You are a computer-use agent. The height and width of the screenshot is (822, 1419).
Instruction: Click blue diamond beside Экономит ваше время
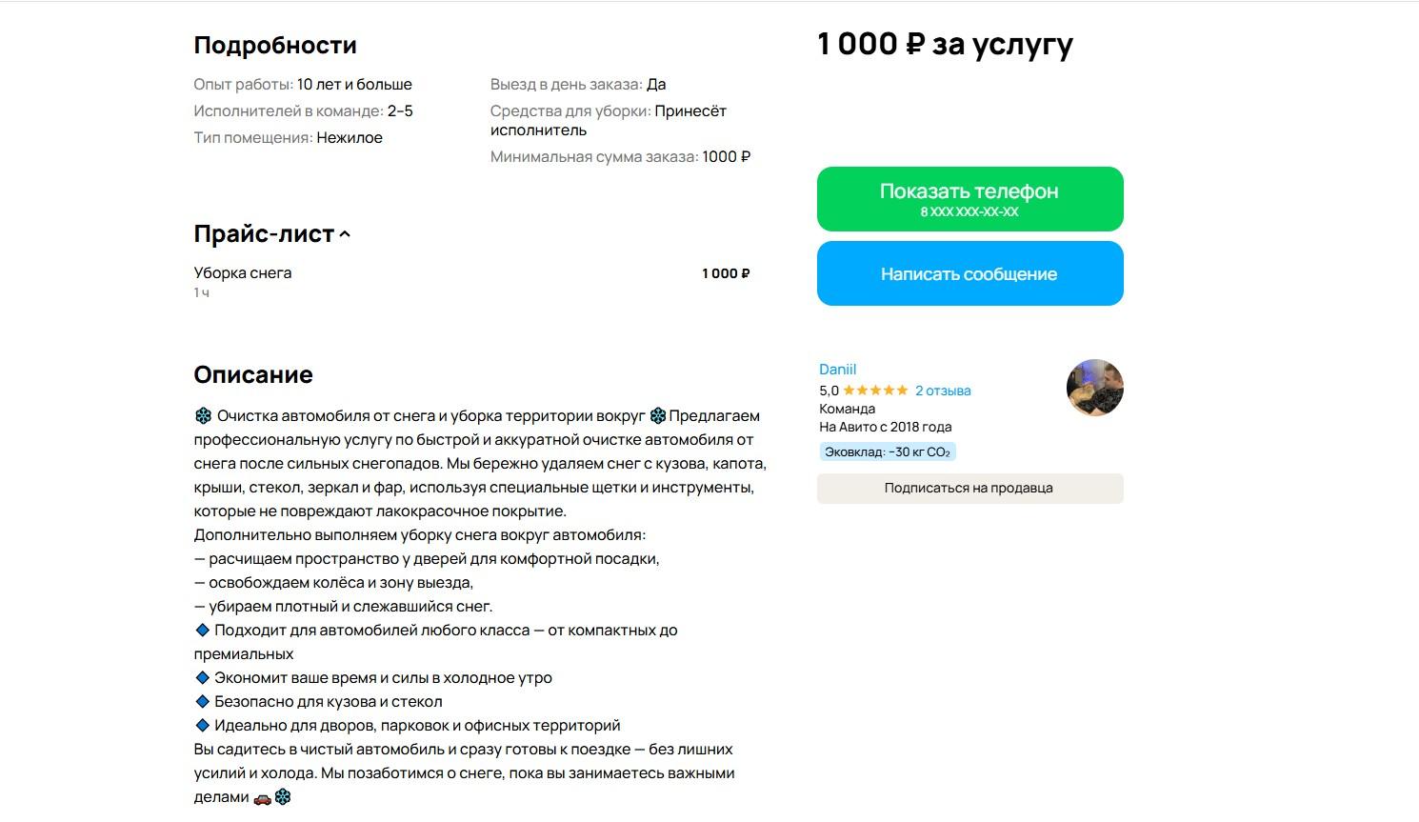[x=202, y=677]
